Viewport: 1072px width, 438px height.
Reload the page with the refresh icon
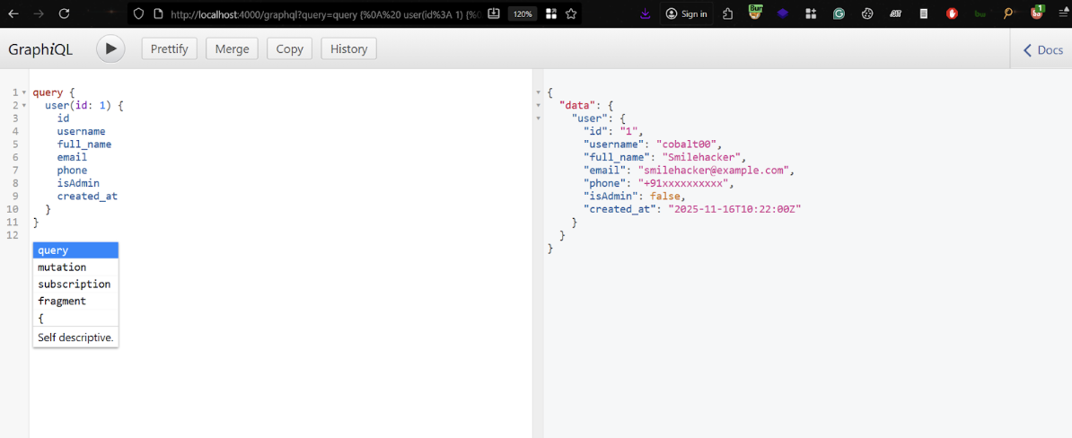point(65,13)
